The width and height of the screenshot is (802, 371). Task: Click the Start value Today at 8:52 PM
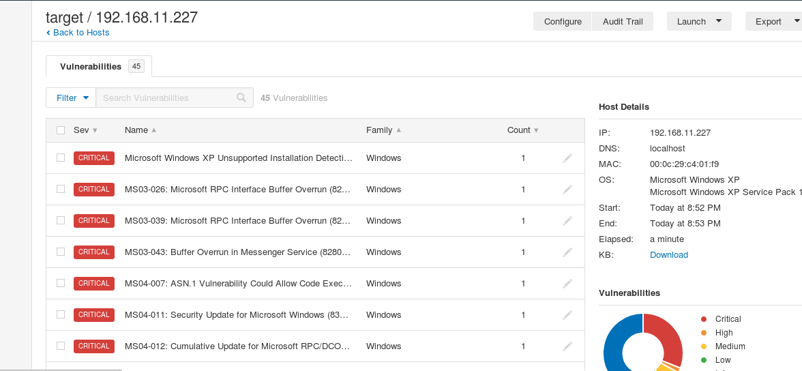[685, 208]
